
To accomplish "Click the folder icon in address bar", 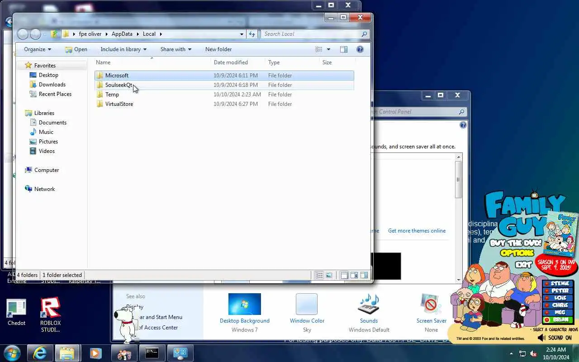I will 66,34.
